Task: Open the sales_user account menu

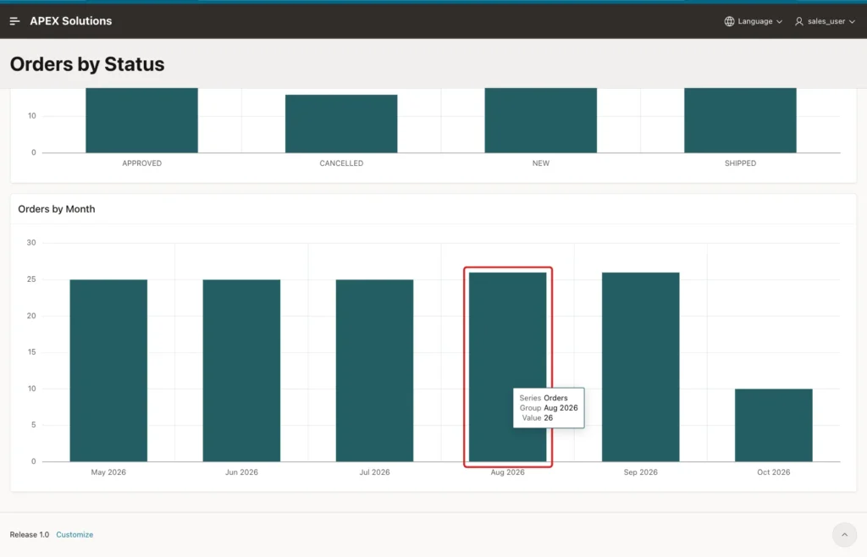Action: pos(825,21)
